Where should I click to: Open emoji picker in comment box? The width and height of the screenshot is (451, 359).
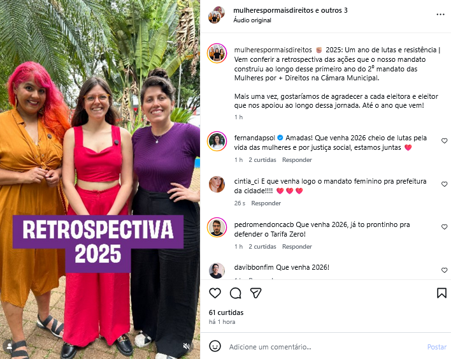(x=215, y=346)
